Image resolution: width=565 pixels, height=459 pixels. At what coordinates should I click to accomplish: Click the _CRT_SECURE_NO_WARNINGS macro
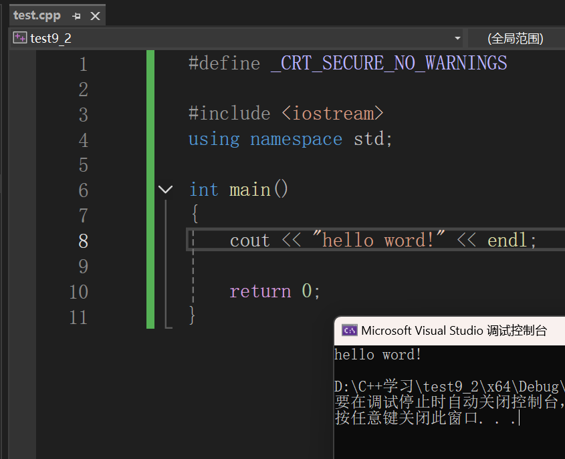[388, 63]
